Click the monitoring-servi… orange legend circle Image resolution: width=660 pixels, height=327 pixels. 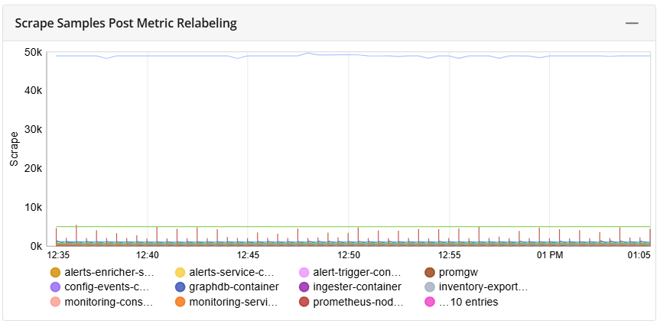click(180, 302)
